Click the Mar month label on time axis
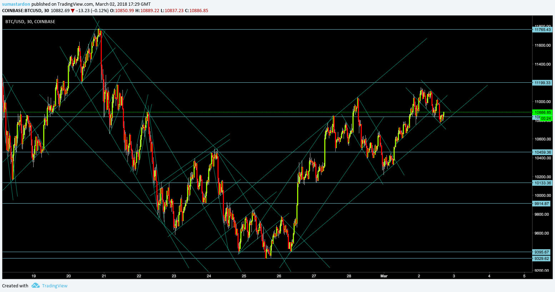Screen dimensions: 555x292 [x=384, y=276]
